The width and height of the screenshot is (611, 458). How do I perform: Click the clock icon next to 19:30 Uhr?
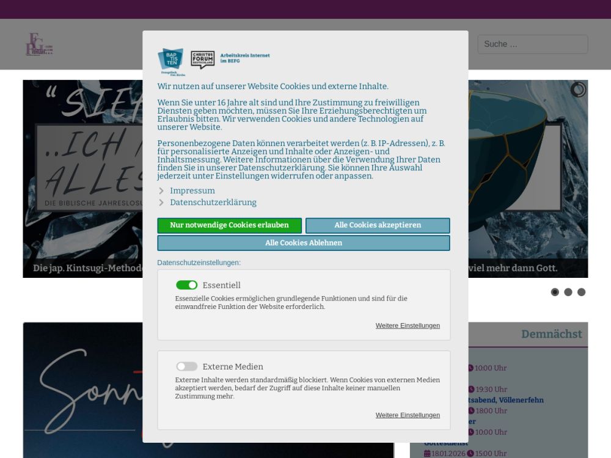470,390
